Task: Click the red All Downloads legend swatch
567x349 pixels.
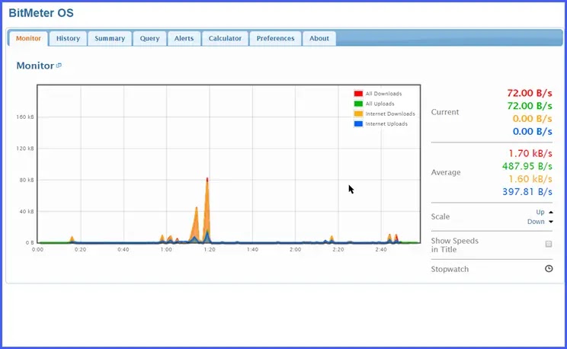Action: pos(358,94)
